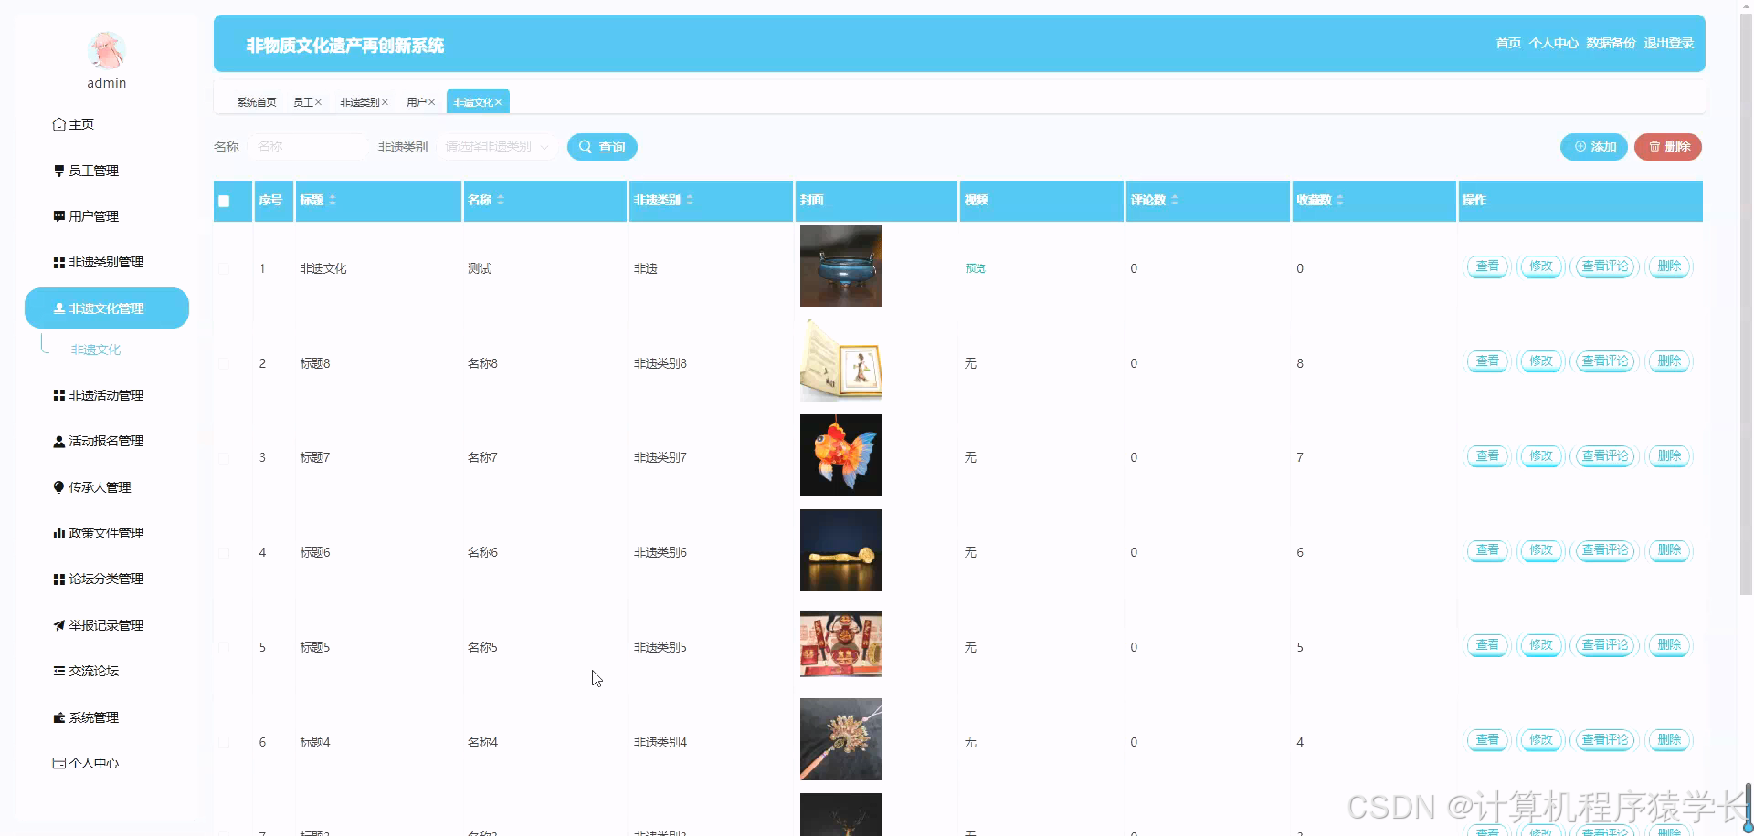This screenshot has height=836, width=1754.
Task: Open the 标题4 ornament cover thumbnail
Action: (841, 739)
